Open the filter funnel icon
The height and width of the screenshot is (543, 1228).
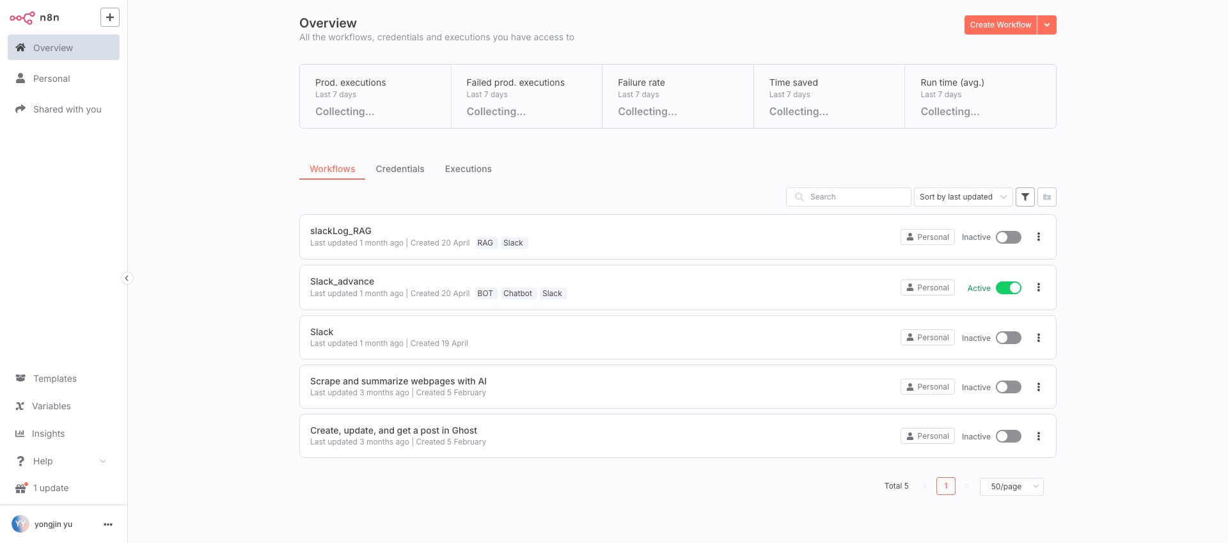1025,197
